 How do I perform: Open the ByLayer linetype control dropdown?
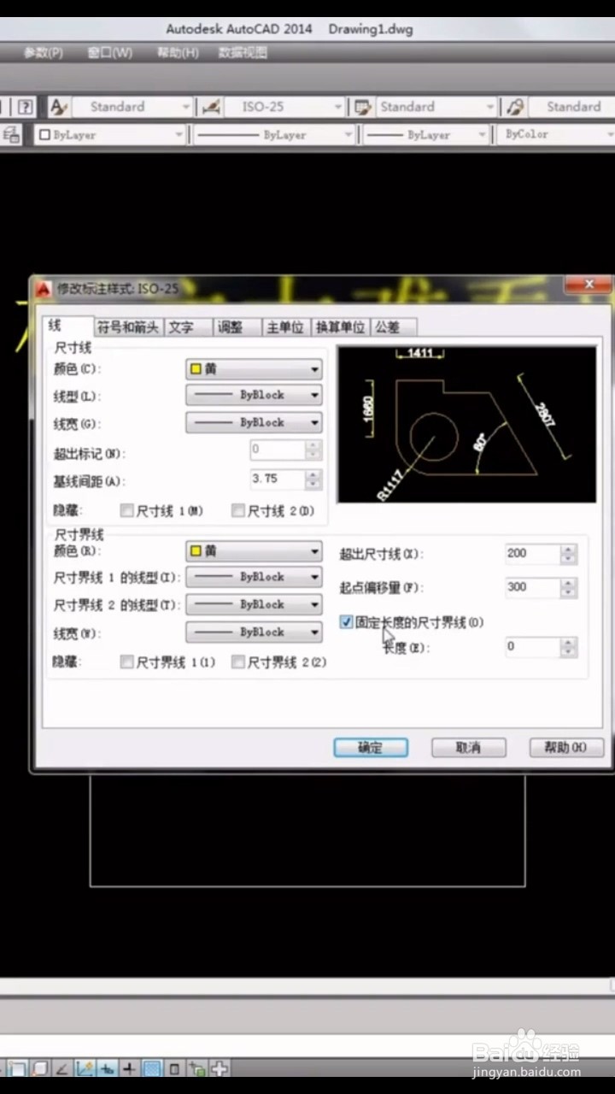pos(273,134)
